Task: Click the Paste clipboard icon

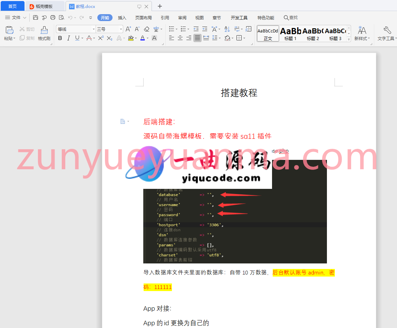Action: pos(9,30)
